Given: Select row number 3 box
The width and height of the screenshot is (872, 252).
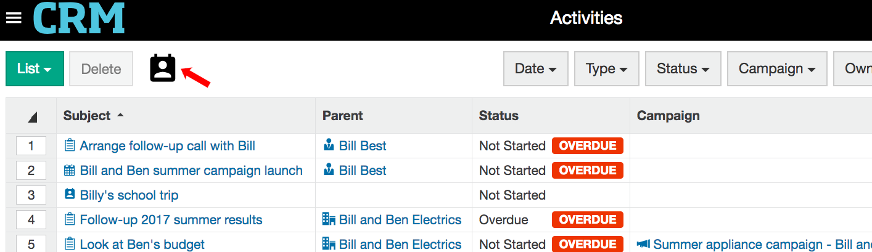Looking at the screenshot, I should [31, 195].
